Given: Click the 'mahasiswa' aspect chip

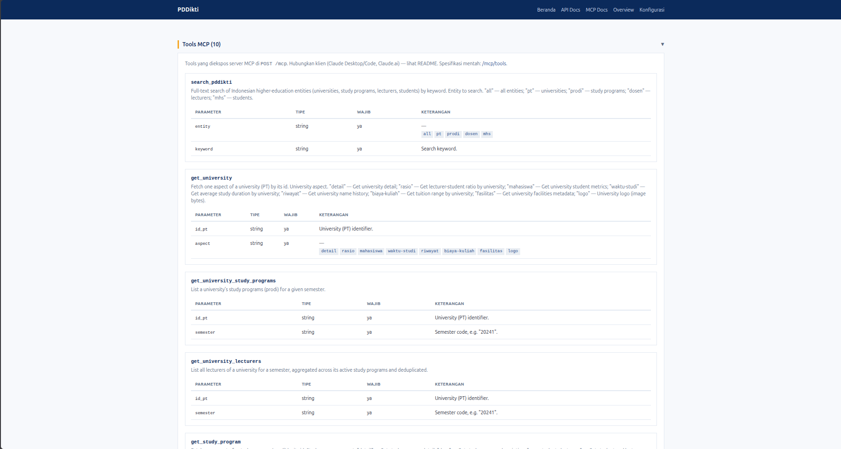Looking at the screenshot, I should (371, 251).
